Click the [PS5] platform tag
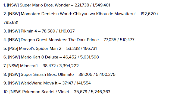Image resolution: width=169 pixels, height=101 pixels. [13, 48]
